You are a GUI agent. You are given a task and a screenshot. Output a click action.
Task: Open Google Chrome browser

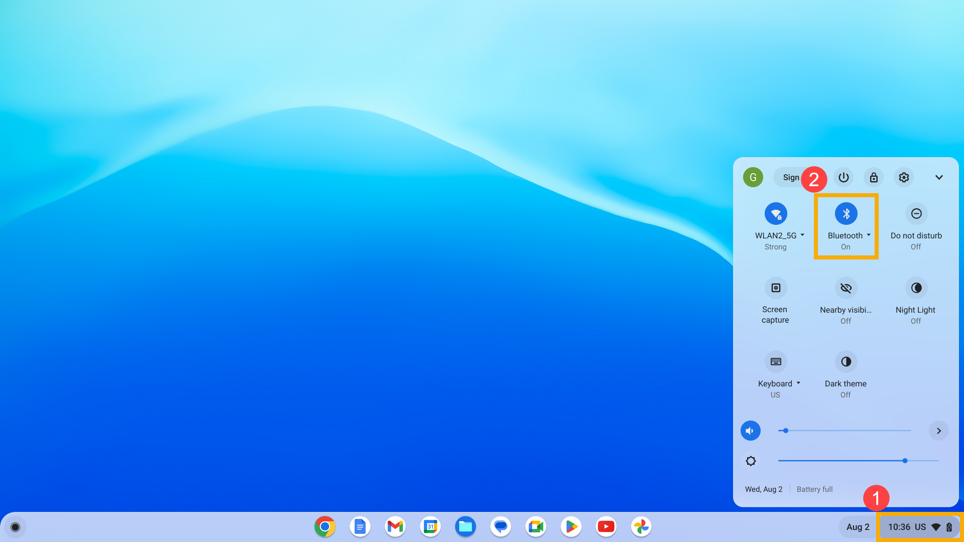[325, 527]
